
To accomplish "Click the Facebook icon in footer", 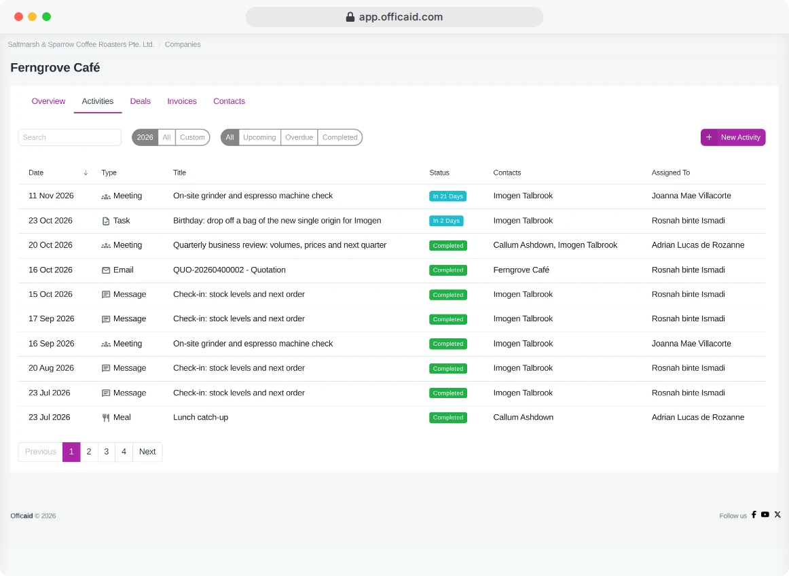I will [x=754, y=515].
